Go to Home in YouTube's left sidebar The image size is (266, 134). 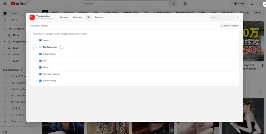coord(14,13)
